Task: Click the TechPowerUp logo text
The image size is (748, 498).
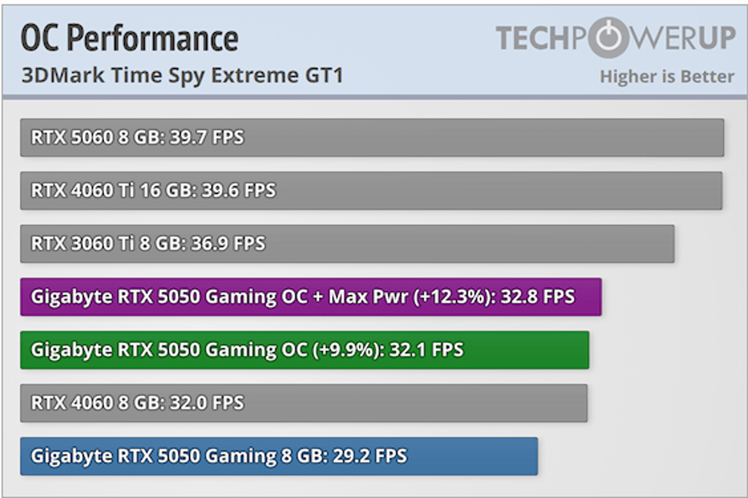Action: click(x=616, y=38)
